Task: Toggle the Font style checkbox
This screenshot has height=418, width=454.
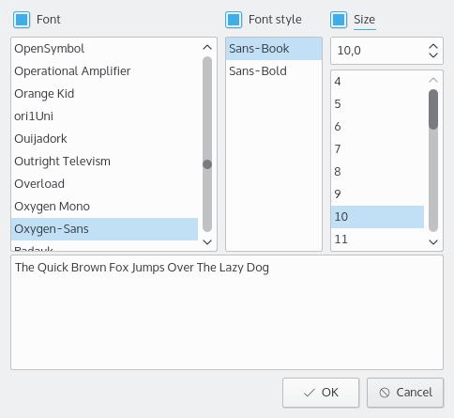Action: pyautogui.click(x=234, y=20)
